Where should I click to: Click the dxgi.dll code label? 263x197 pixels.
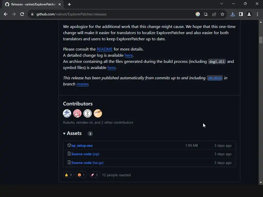tap(217, 62)
